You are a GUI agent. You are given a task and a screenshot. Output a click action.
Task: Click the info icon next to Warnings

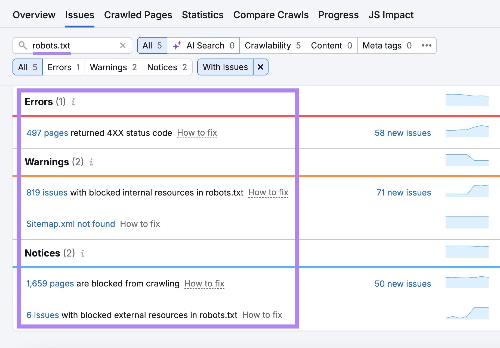point(91,162)
